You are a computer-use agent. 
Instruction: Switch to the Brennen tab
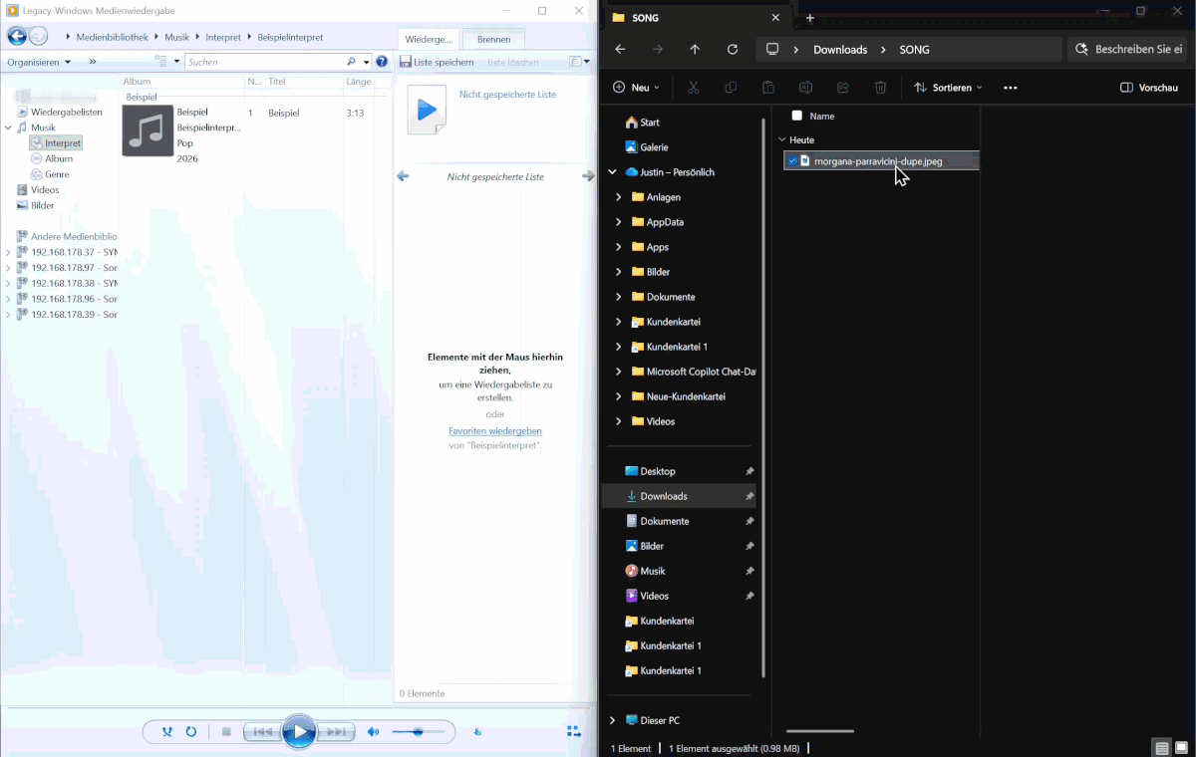[493, 39]
